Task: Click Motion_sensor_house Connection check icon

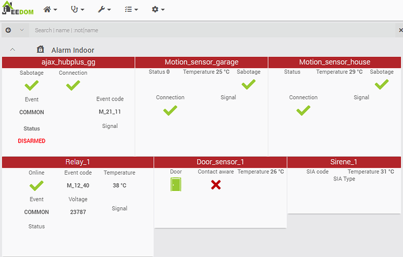Action: 303,110
